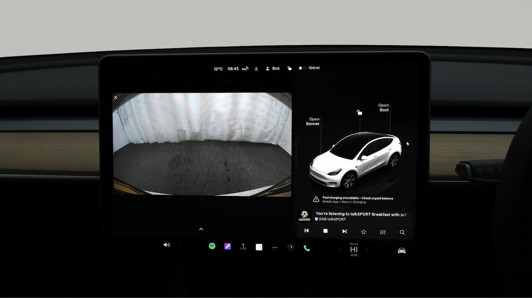The image size is (532, 298).
Task: Launch the karaoke microphone app
Action: click(x=228, y=247)
